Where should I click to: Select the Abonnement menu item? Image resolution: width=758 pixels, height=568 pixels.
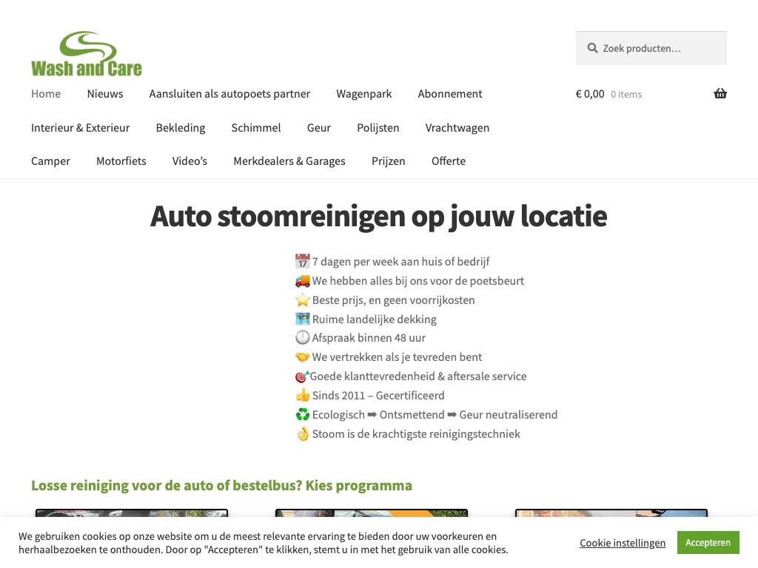[x=449, y=94]
